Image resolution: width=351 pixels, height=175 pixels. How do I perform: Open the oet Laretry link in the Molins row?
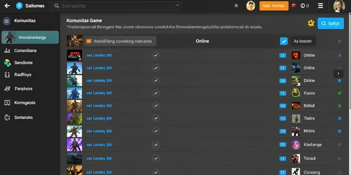(99, 131)
